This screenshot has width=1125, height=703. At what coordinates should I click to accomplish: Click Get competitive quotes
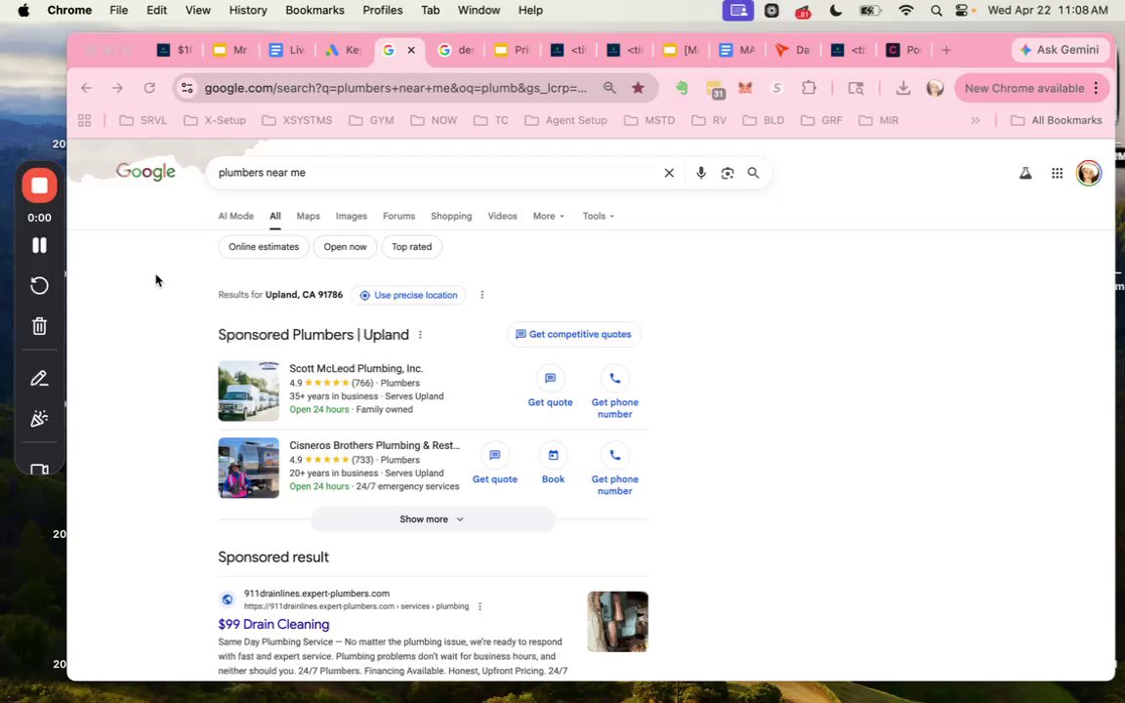click(574, 334)
